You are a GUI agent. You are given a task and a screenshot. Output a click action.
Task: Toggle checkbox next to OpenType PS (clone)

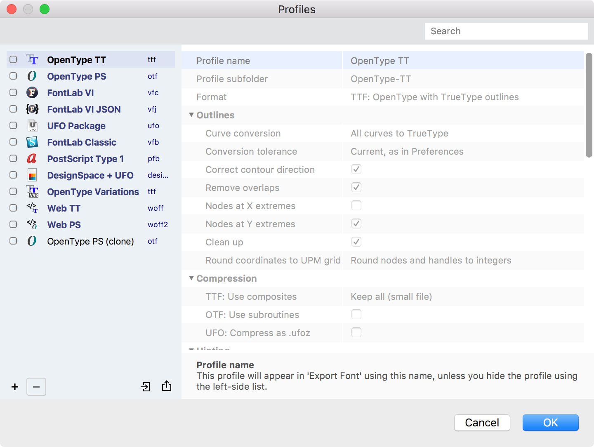(x=13, y=241)
